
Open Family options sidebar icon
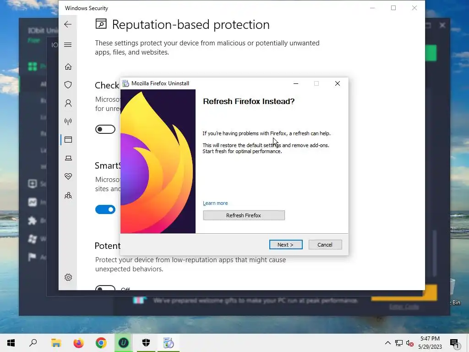click(68, 195)
